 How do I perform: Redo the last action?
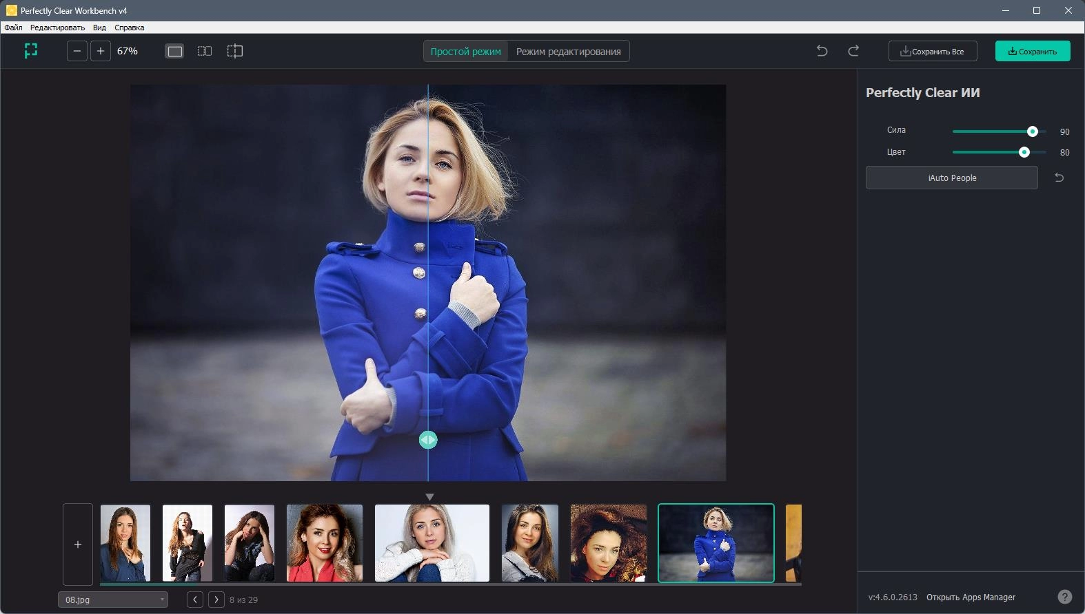[x=853, y=51]
